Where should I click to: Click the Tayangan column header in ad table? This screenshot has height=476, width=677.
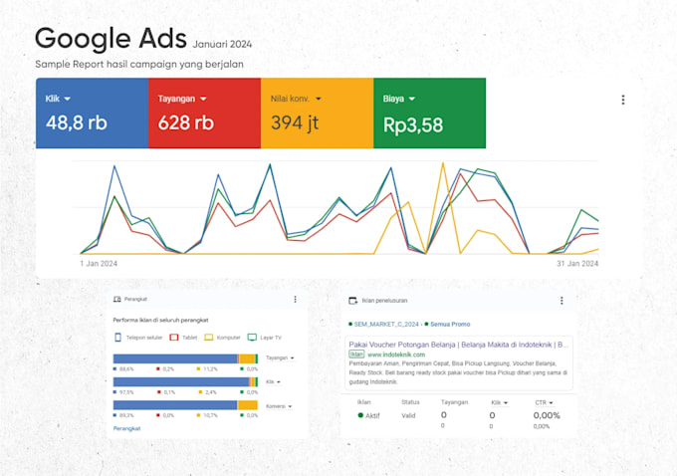pos(454,402)
